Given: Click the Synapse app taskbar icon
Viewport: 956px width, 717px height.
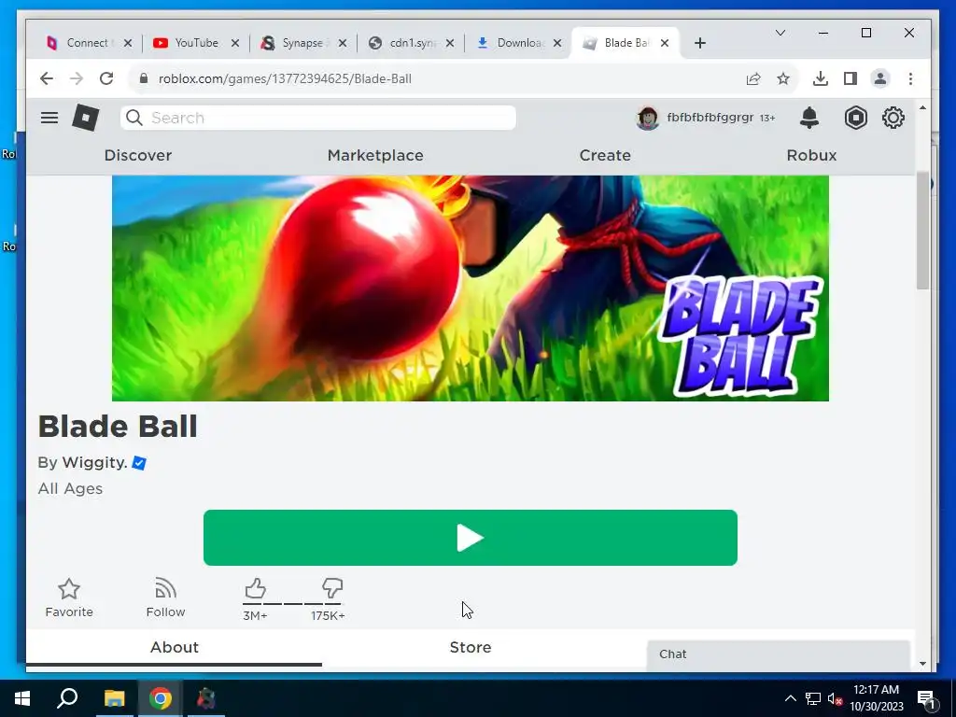Looking at the screenshot, I should coord(206,698).
